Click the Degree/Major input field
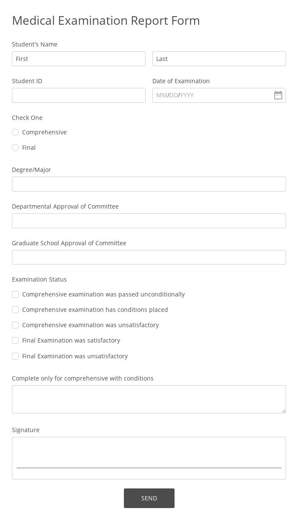This screenshot has width=298, height=520. (149, 184)
